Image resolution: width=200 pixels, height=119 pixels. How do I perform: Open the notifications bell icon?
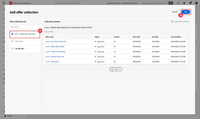coord(190,3)
